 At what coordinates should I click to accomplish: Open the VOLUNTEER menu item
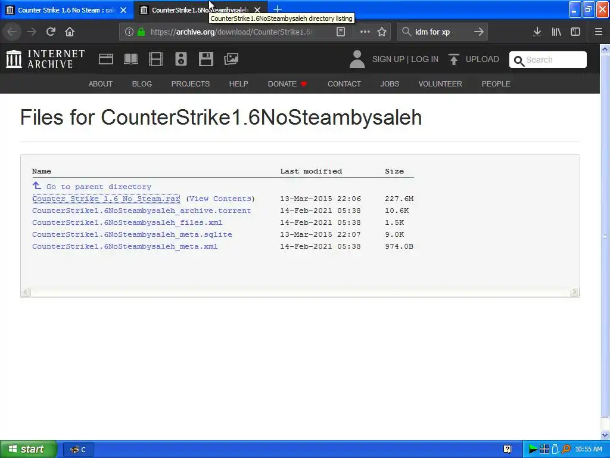(x=440, y=83)
